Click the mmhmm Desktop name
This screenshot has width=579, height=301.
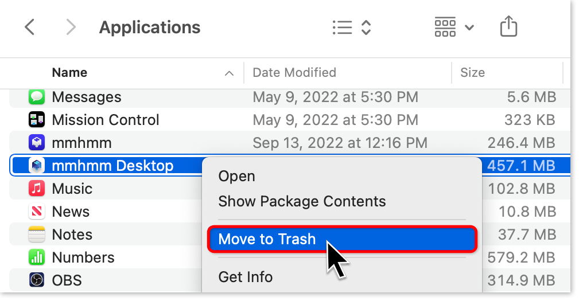pos(112,166)
